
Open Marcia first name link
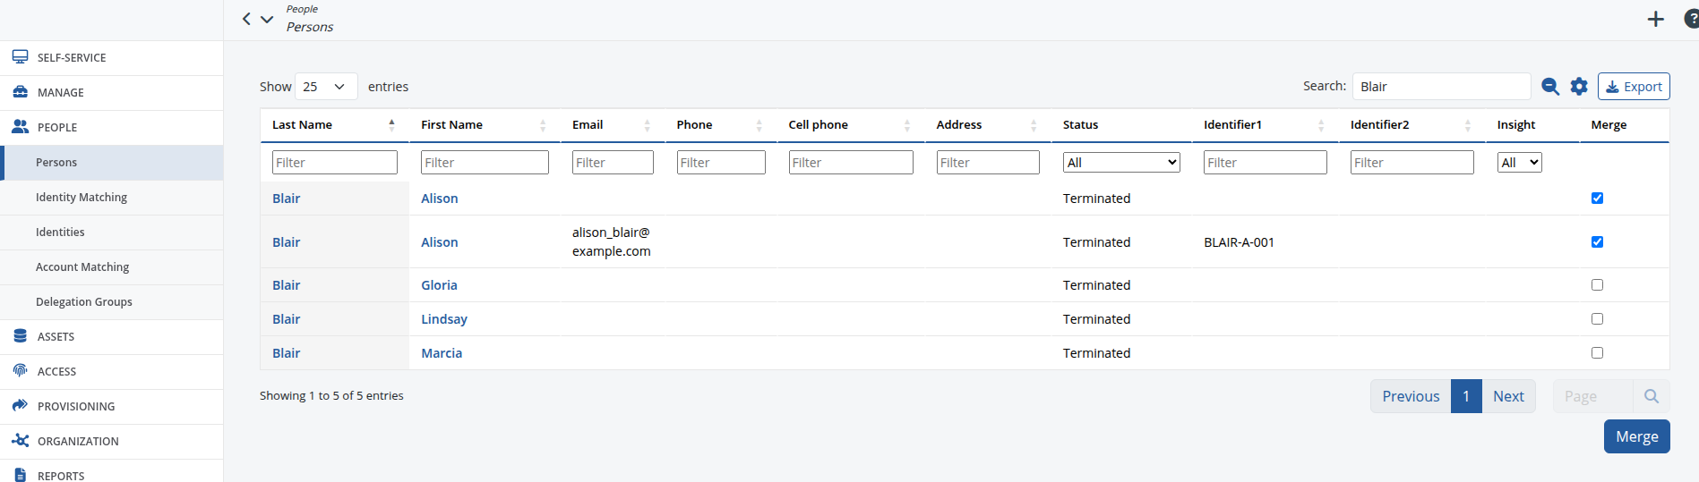coord(442,353)
